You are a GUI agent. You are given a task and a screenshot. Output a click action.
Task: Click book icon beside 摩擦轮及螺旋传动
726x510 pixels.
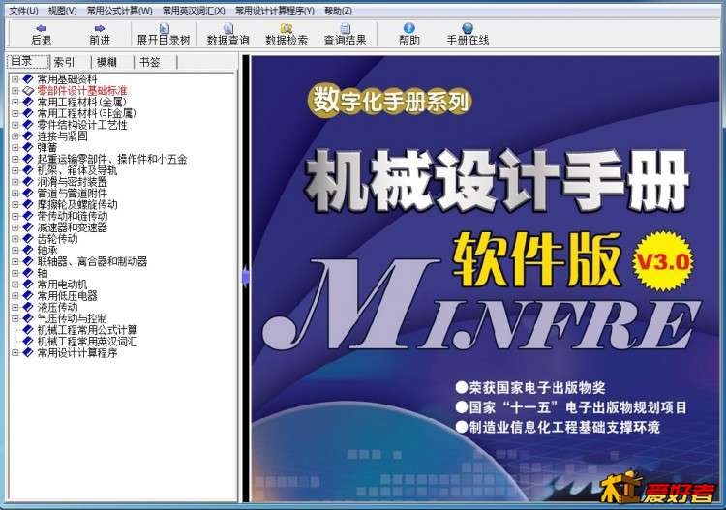[x=28, y=204]
